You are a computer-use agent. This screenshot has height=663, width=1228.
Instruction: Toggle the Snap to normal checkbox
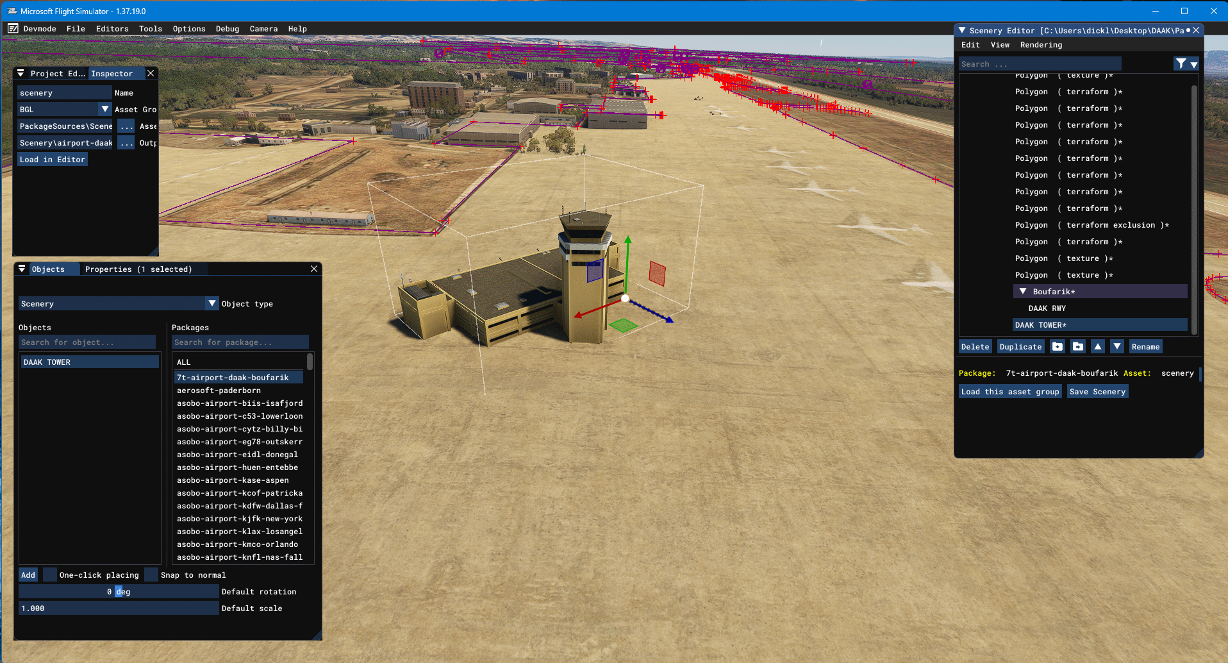tap(151, 575)
